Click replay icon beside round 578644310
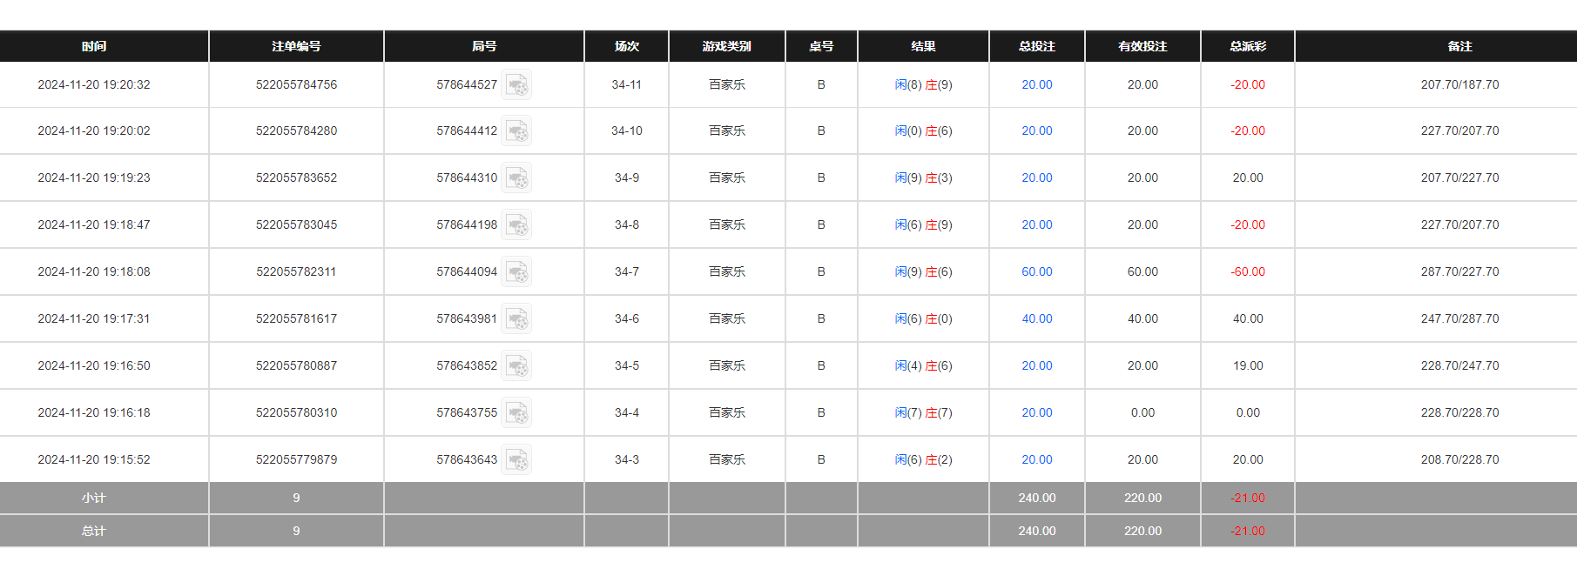 click(516, 178)
